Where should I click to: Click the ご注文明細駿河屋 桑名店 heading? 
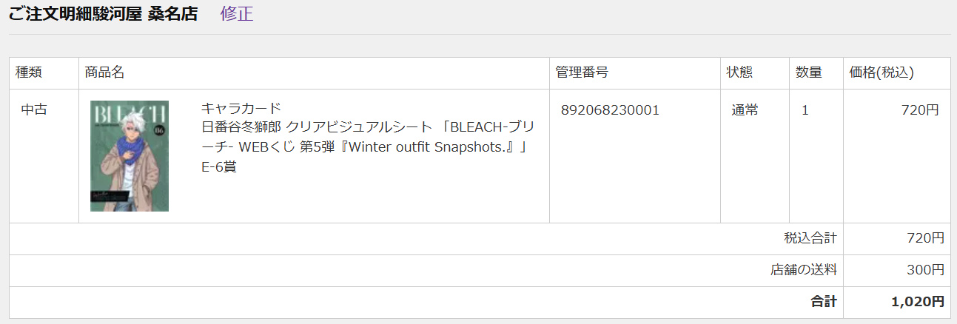click(x=104, y=14)
